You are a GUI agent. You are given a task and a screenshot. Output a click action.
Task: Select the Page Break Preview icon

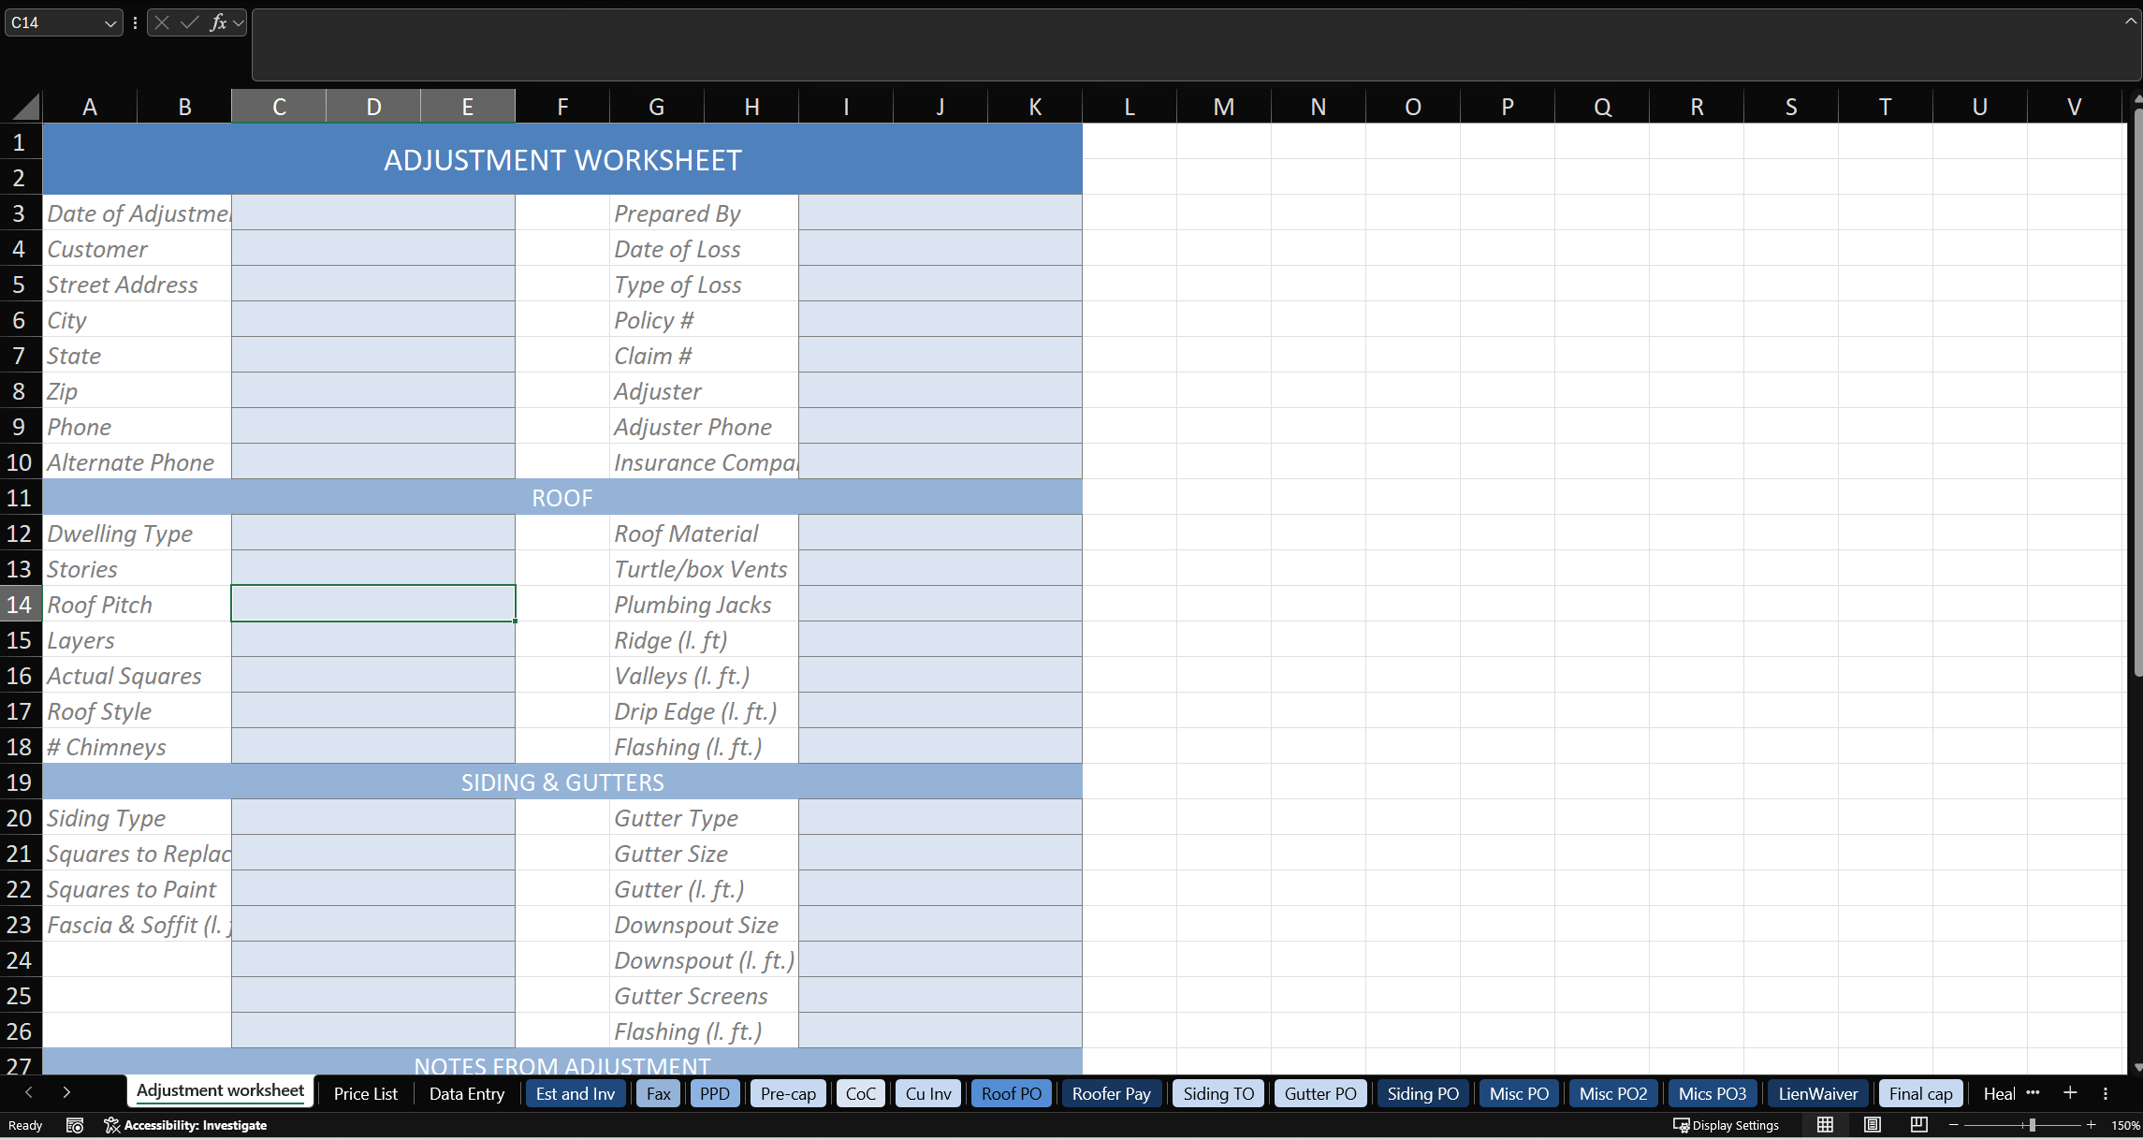coord(1918,1125)
